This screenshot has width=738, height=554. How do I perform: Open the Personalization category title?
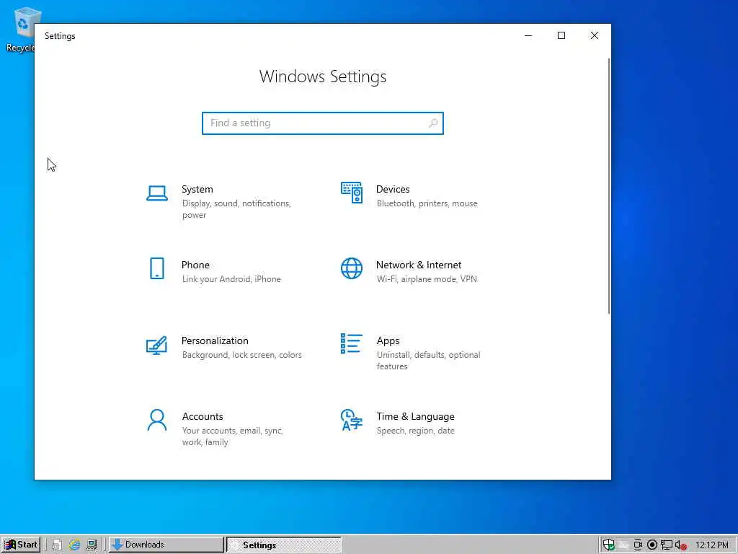(215, 341)
